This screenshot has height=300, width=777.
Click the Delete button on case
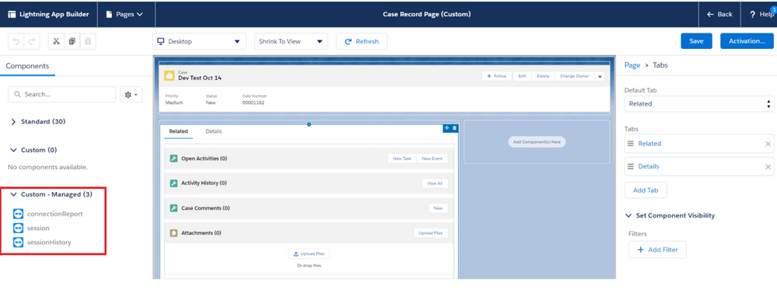(x=543, y=76)
